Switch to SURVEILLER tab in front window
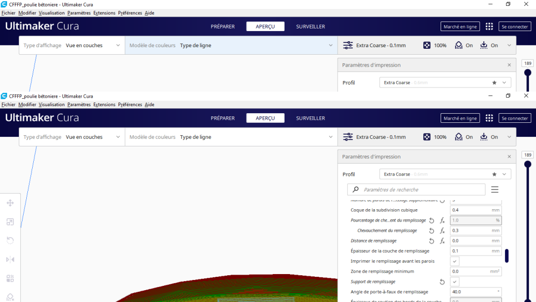Image resolution: width=536 pixels, height=302 pixels. 310,118
